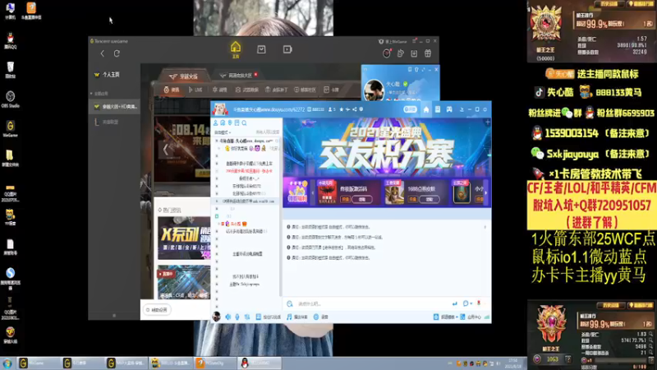The height and width of the screenshot is (370, 657).
Task: Toggle the YY microphone icon in the bottom bar
Action: click(237, 317)
